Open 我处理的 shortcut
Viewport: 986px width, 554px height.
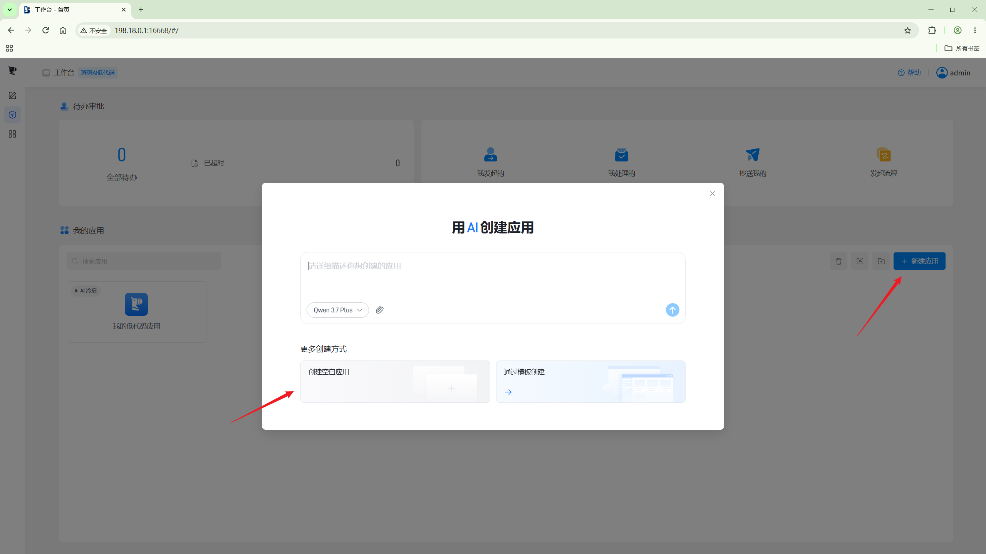621,162
